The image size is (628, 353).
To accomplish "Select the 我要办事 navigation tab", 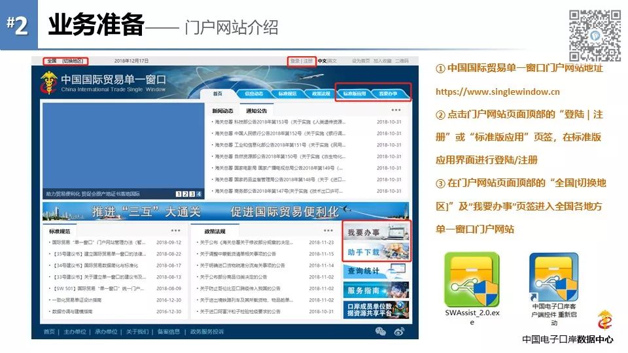I will click(388, 93).
